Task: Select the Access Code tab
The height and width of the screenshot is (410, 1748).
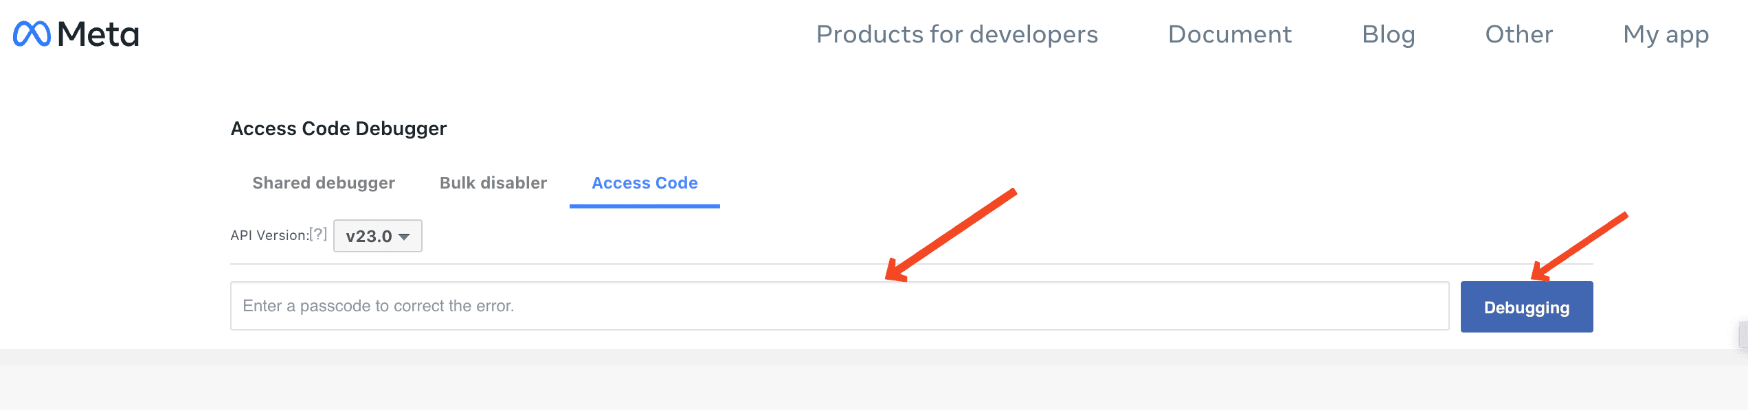Action: pyautogui.click(x=645, y=183)
